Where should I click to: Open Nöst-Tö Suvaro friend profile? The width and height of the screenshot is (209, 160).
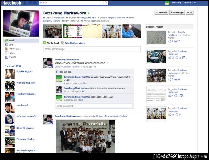pos(25,128)
